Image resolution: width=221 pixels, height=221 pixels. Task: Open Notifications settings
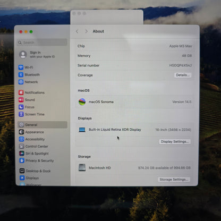[x=32, y=92]
